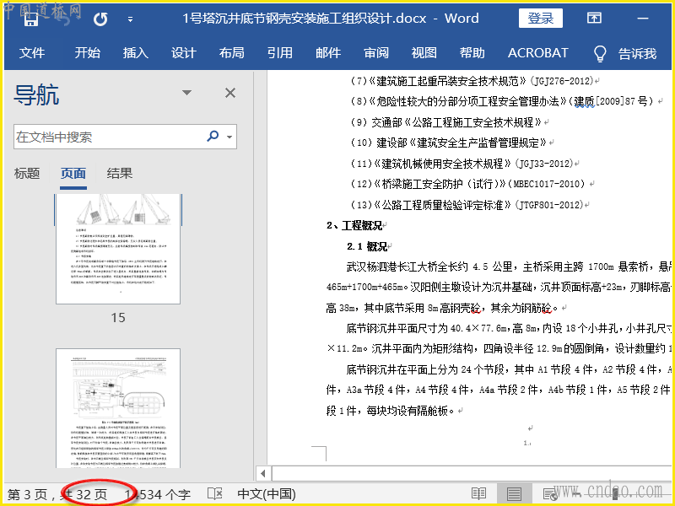Click the last line 段1件,每块均设有隔舱板
This screenshot has width=675, height=506.
(x=390, y=411)
